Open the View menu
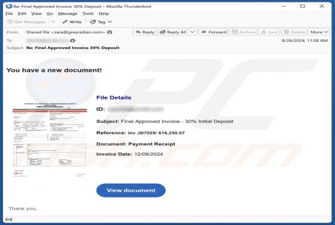Image resolution: width=335 pixels, height=225 pixels. (36, 14)
